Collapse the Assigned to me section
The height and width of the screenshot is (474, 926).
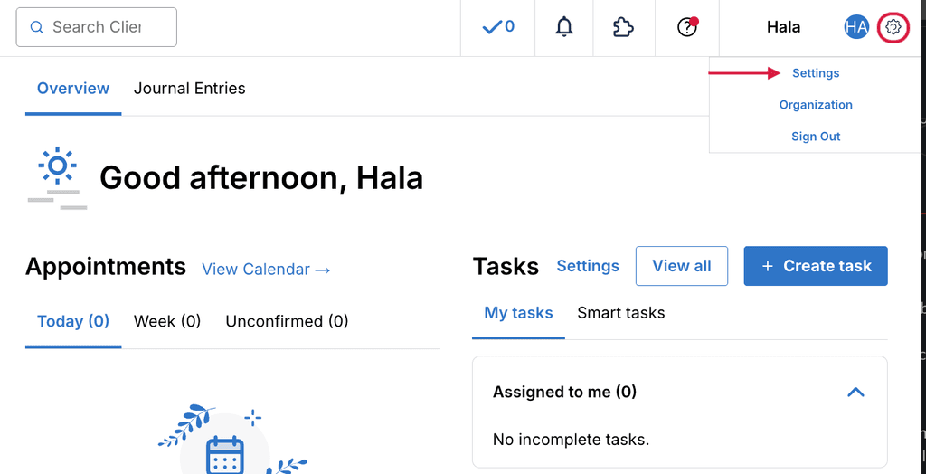[x=855, y=392]
